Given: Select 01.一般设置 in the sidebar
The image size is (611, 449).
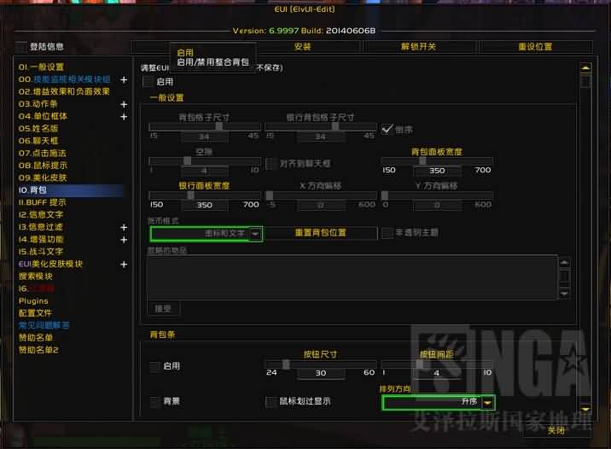Looking at the screenshot, I should 41,67.
